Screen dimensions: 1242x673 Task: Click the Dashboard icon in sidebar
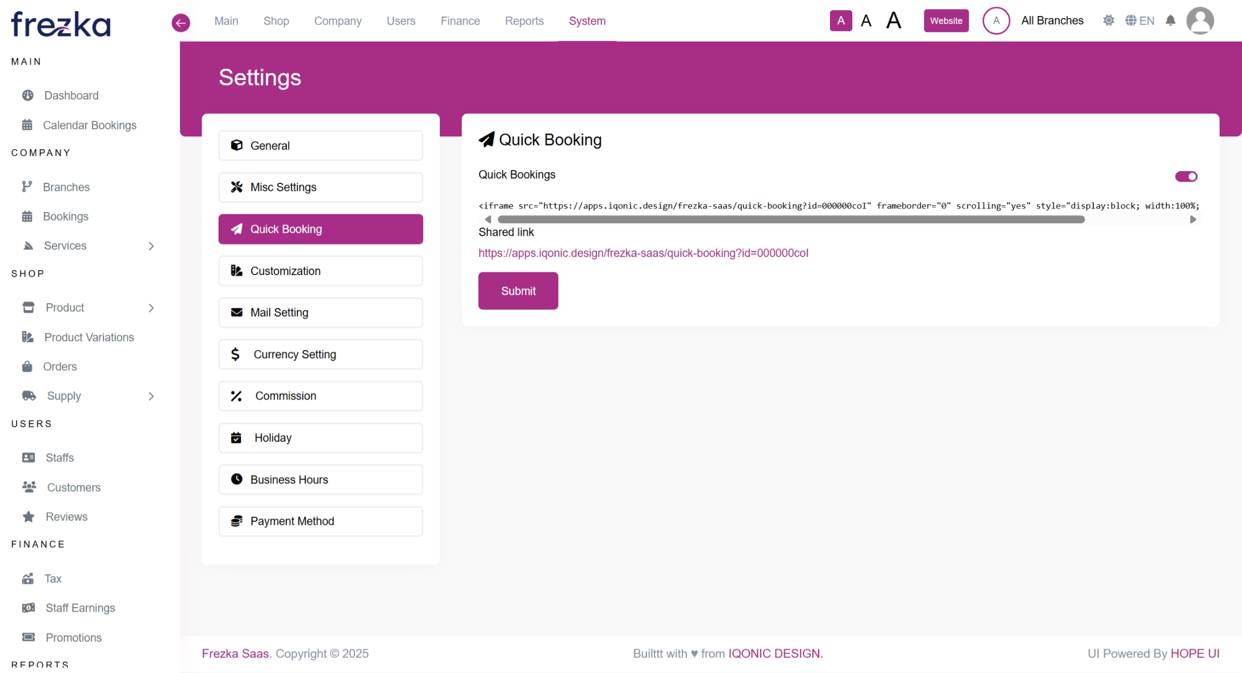[x=28, y=95]
